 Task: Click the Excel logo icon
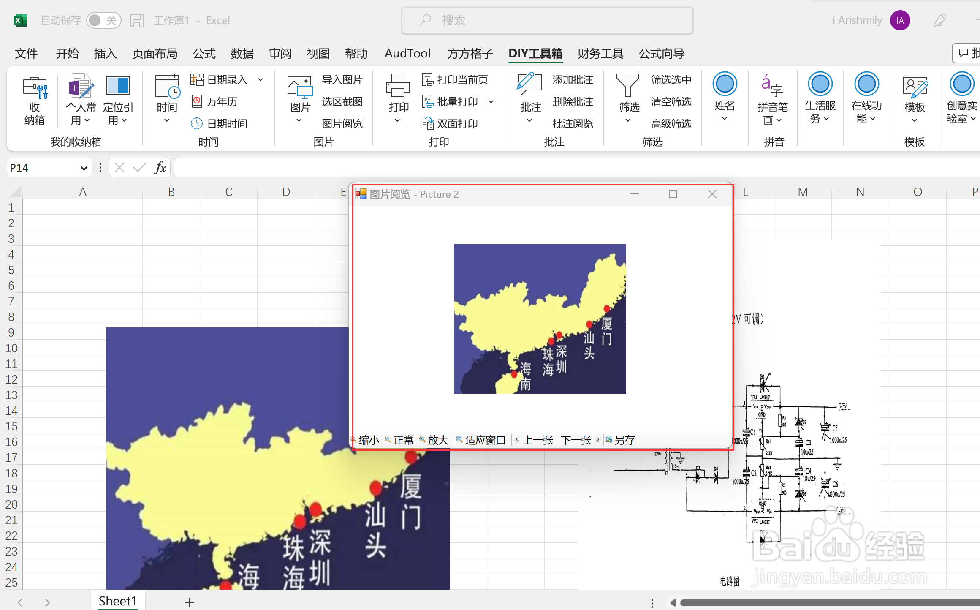pos(20,20)
